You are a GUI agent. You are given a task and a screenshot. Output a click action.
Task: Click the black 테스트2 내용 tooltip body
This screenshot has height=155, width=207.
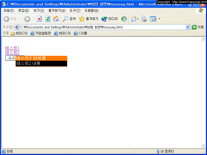pos(41,64)
